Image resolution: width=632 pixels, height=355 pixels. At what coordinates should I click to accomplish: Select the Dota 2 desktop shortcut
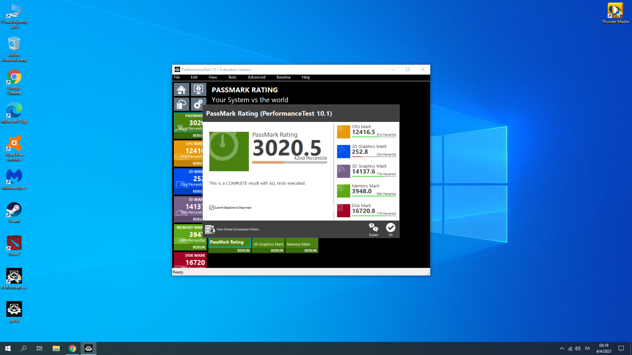click(14, 246)
